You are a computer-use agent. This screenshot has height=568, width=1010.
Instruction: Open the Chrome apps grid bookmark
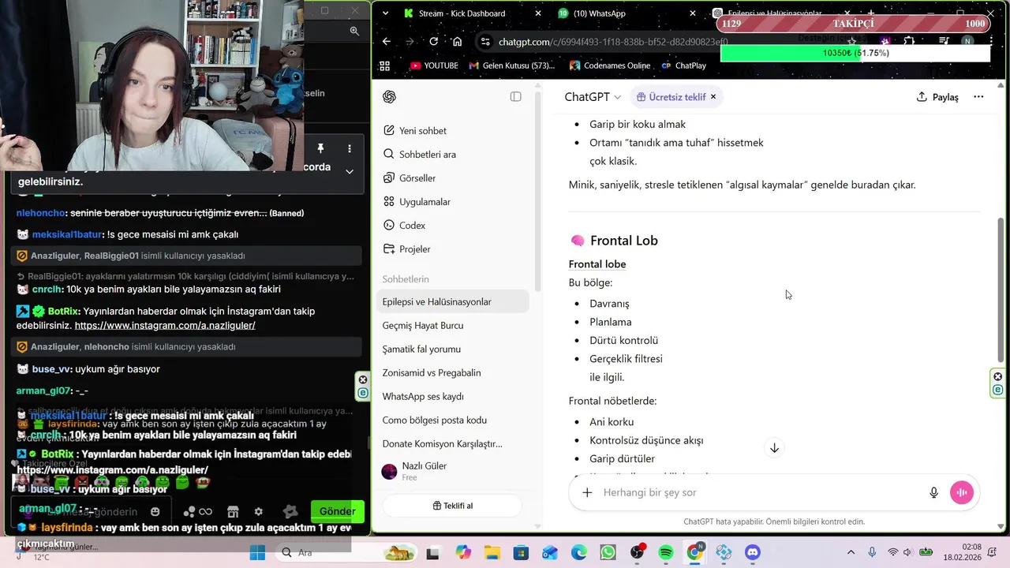pos(385,66)
